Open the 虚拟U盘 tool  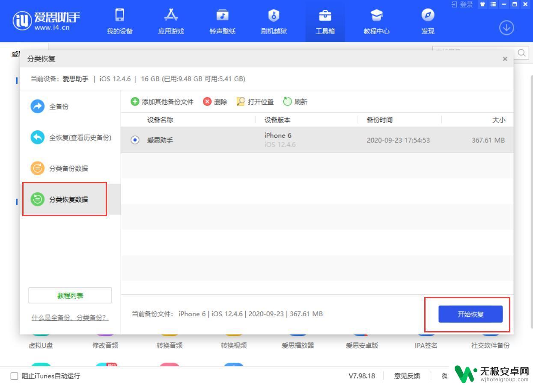[41, 345]
